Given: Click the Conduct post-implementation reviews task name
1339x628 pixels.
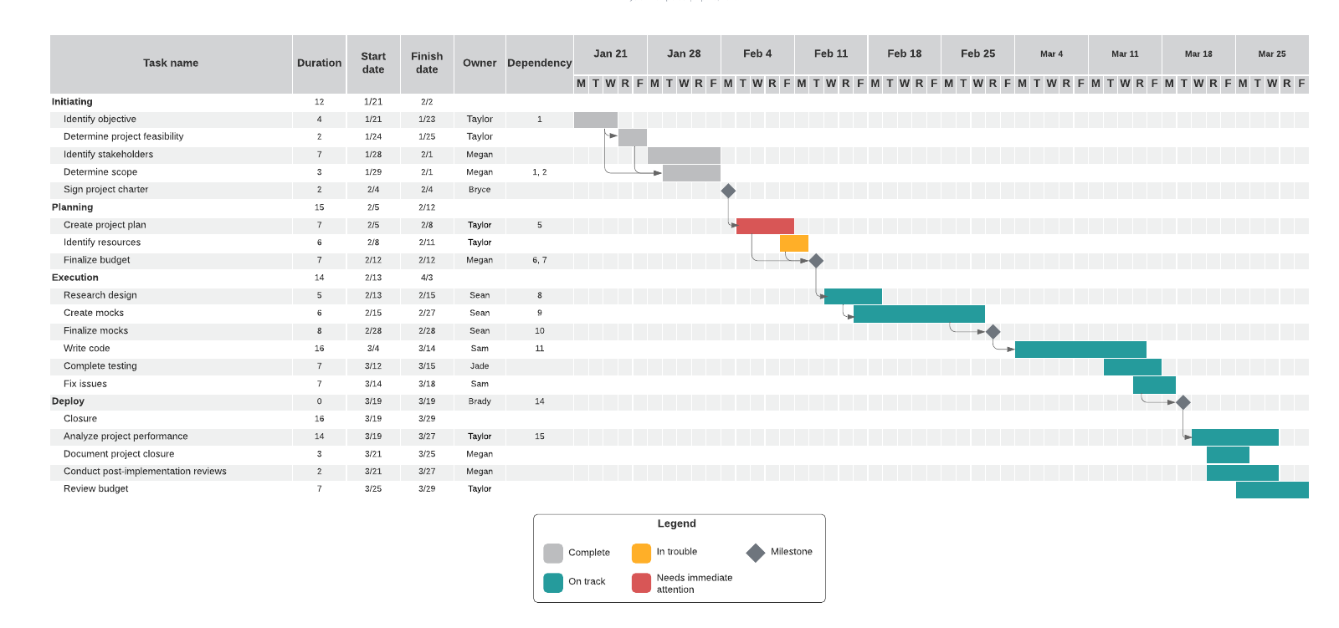Looking at the screenshot, I should coord(145,472).
